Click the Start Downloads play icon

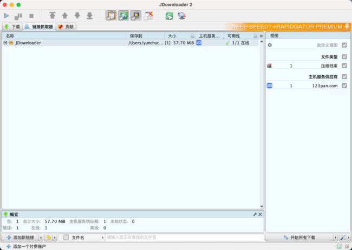coord(7,16)
